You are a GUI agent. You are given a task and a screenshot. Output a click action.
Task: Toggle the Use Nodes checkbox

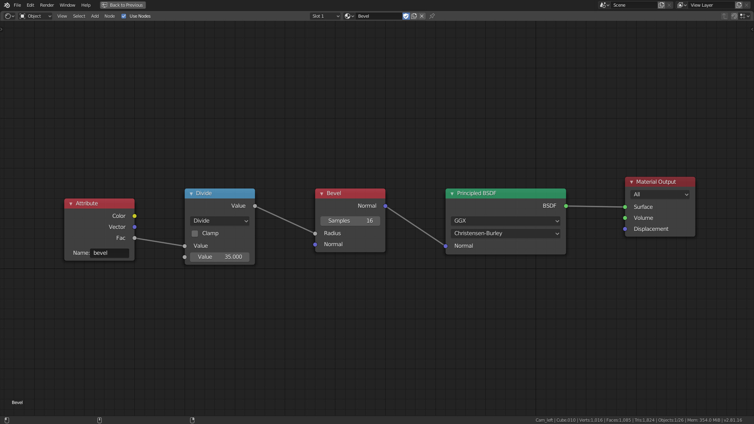point(124,16)
